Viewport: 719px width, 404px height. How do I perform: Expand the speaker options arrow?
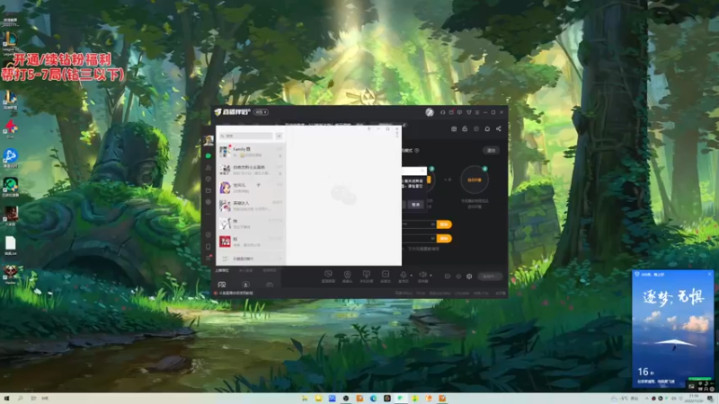click(431, 276)
